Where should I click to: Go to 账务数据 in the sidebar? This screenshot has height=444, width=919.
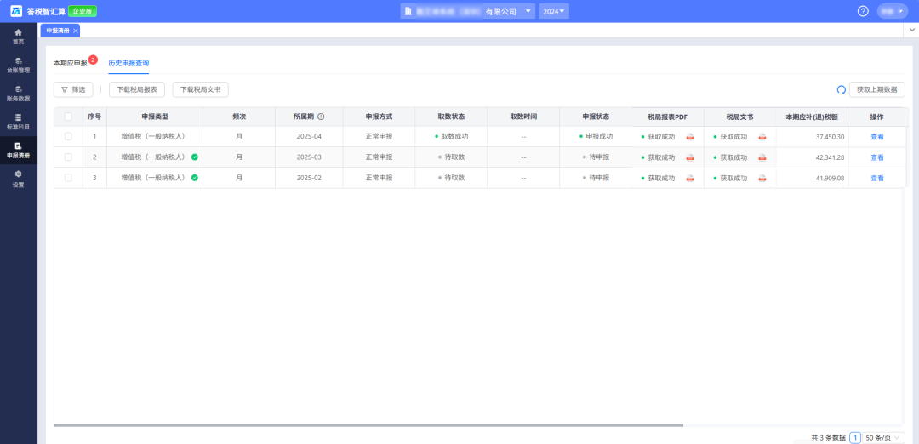[x=18, y=93]
